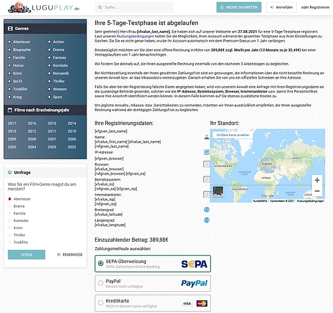The height and width of the screenshot is (313, 333).
Task: Pick Trickfilm in the survey
Action: (10, 242)
